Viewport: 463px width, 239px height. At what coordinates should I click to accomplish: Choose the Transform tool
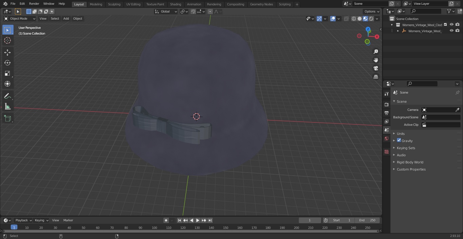coord(7,84)
